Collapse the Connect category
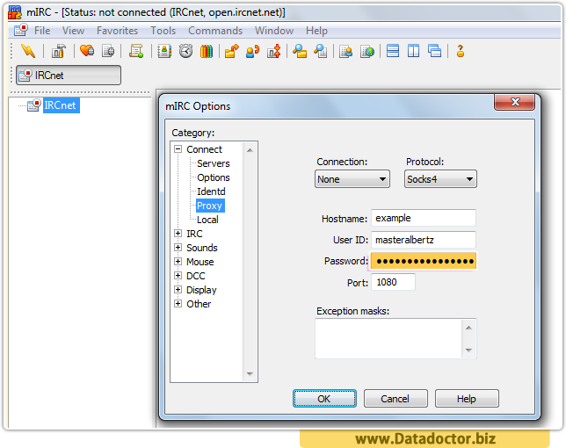This screenshot has width=566, height=448. point(178,149)
